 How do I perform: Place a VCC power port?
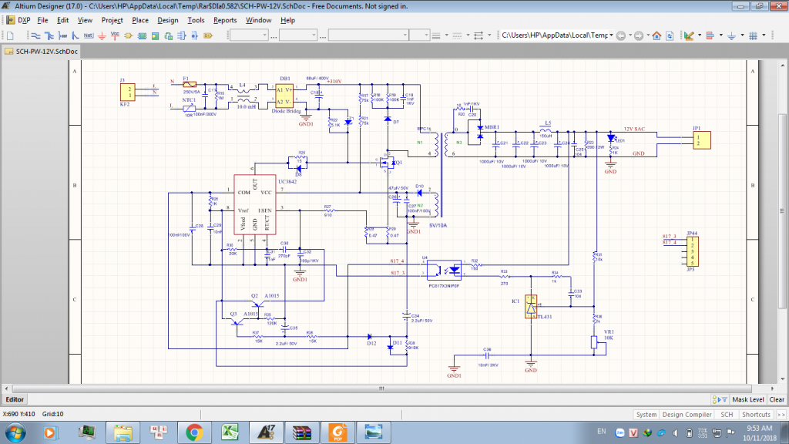pos(116,35)
